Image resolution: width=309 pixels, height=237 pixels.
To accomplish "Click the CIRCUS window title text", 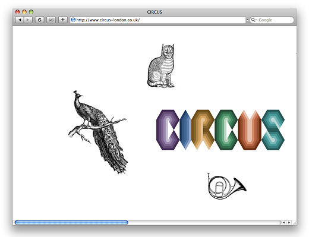I will (154, 12).
